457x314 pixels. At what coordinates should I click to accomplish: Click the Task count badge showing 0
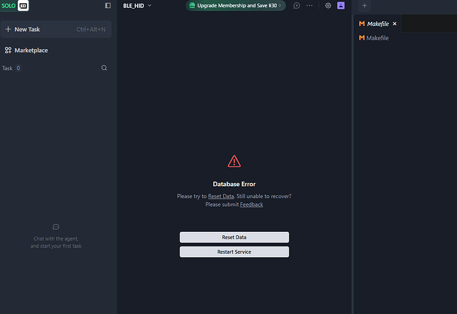coord(18,68)
